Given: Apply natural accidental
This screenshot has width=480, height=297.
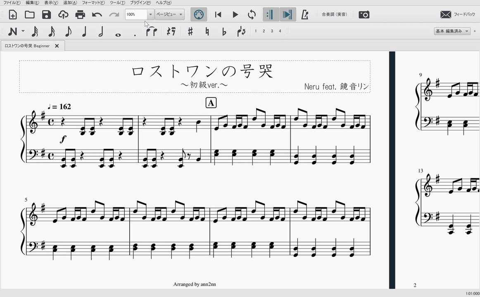Looking at the screenshot, I should click(x=207, y=31).
